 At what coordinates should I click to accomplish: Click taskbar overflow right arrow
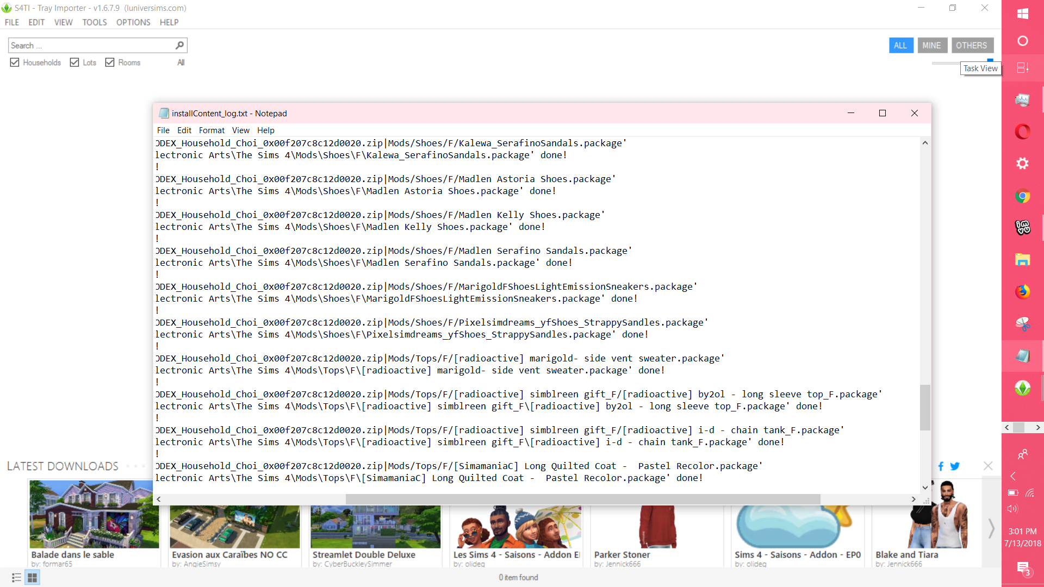click(x=1038, y=428)
